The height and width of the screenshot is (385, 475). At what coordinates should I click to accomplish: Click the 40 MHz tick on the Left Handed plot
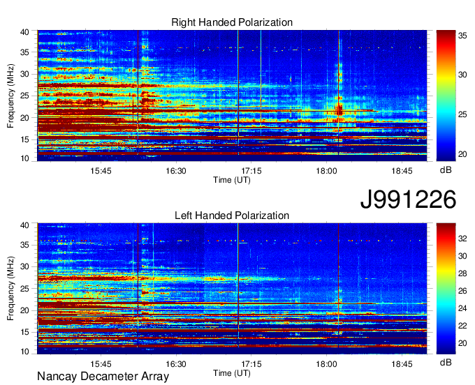pyautogui.click(x=24, y=225)
